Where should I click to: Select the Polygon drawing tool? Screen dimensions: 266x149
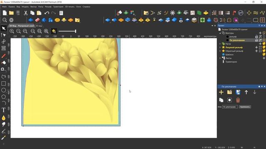coord(4,97)
